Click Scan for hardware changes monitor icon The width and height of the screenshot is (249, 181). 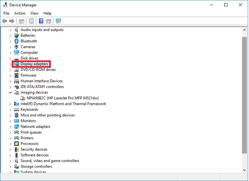click(x=58, y=21)
